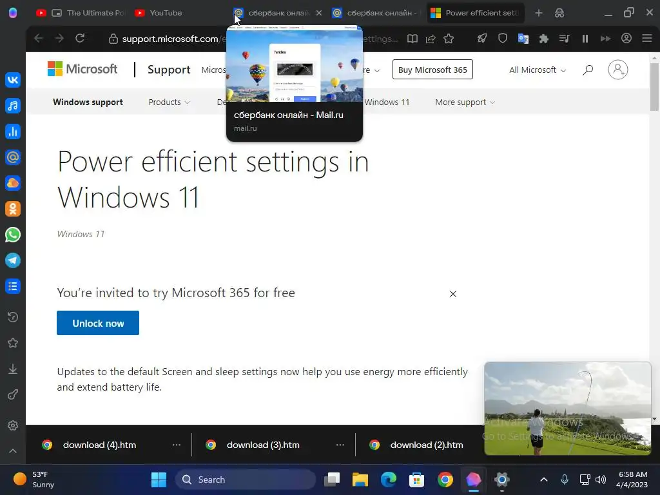Open options for download (4).htm
The image size is (660, 495).
tap(177, 445)
